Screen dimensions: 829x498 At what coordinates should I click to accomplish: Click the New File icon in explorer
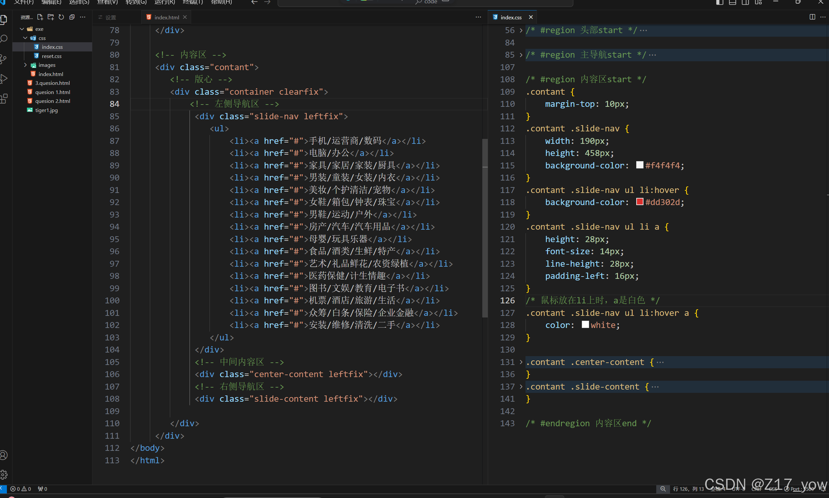pos(40,17)
